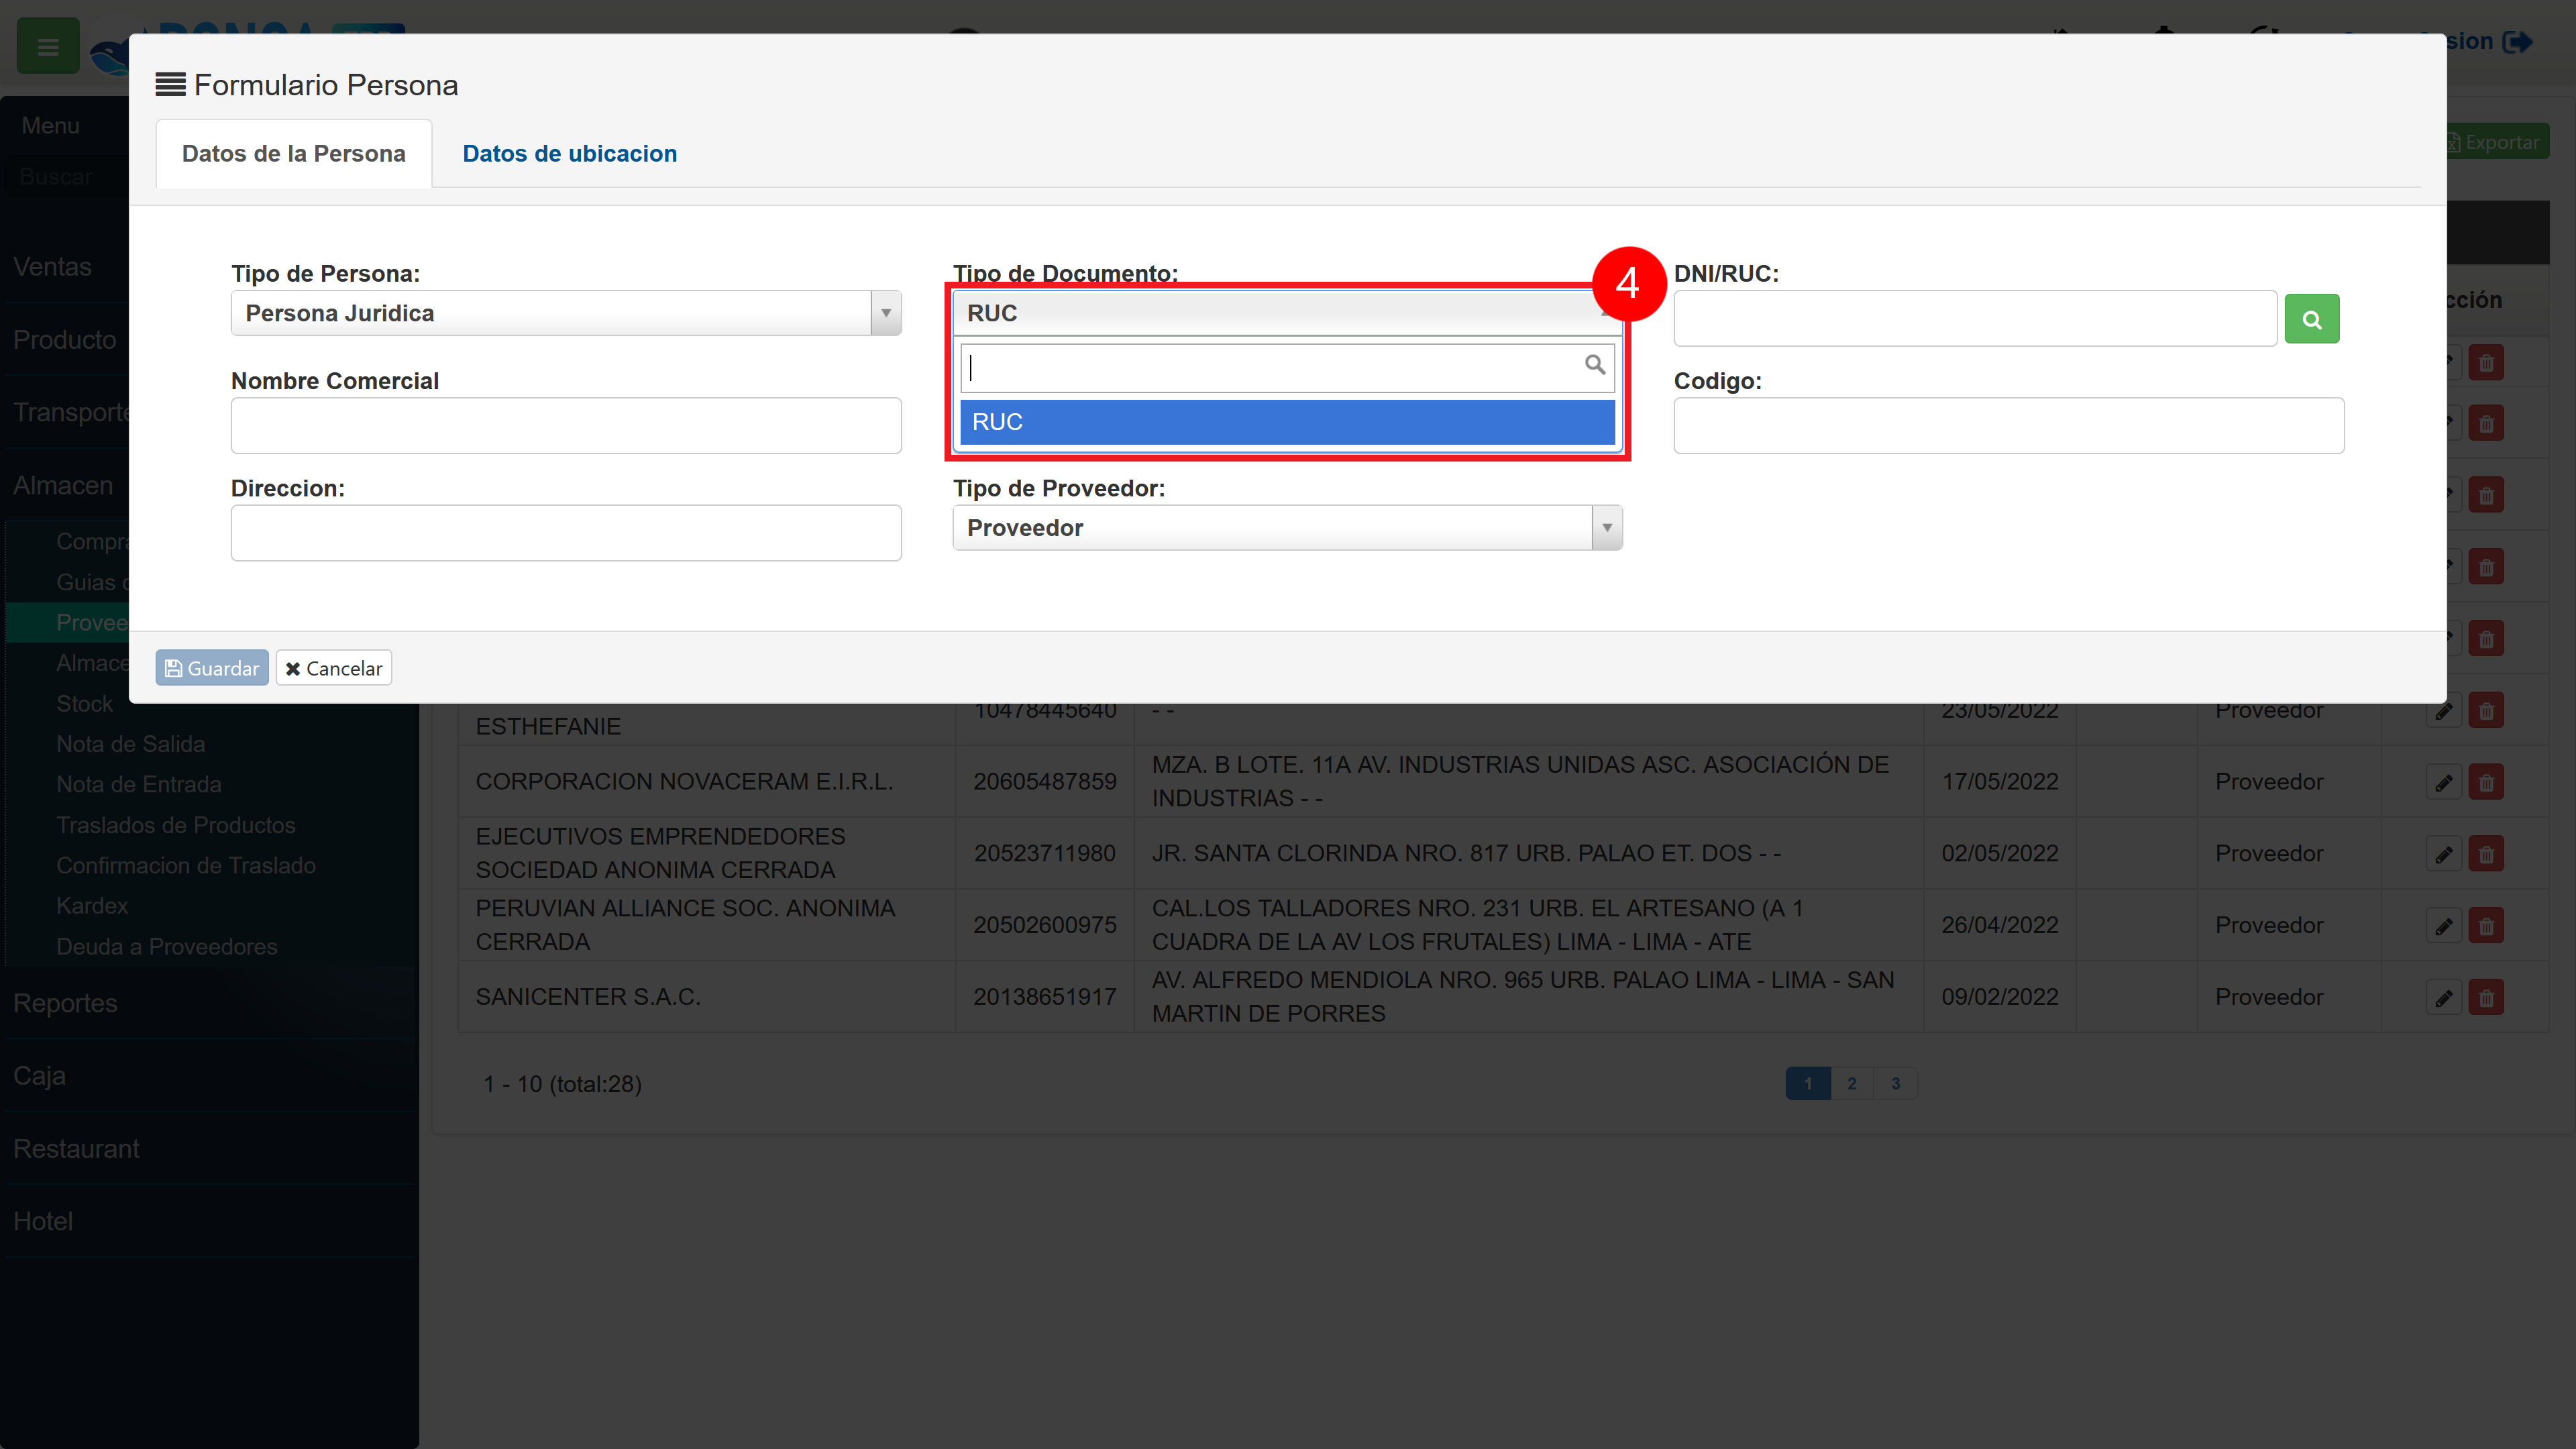
Task: Click the date 02/05/2022
Action: click(x=2000, y=854)
